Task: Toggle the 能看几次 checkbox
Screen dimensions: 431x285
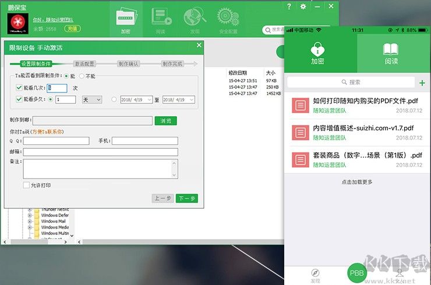Action: coord(19,88)
